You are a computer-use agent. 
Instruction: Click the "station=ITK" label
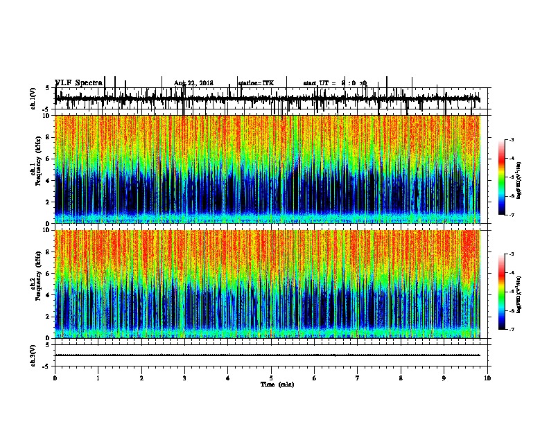pos(256,83)
